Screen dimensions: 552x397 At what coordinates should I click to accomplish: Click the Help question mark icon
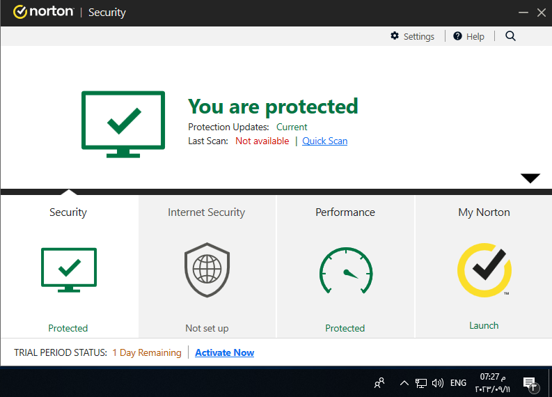coord(457,36)
